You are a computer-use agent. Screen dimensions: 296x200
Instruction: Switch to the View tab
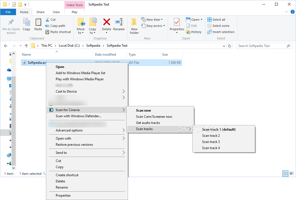tap(56, 12)
